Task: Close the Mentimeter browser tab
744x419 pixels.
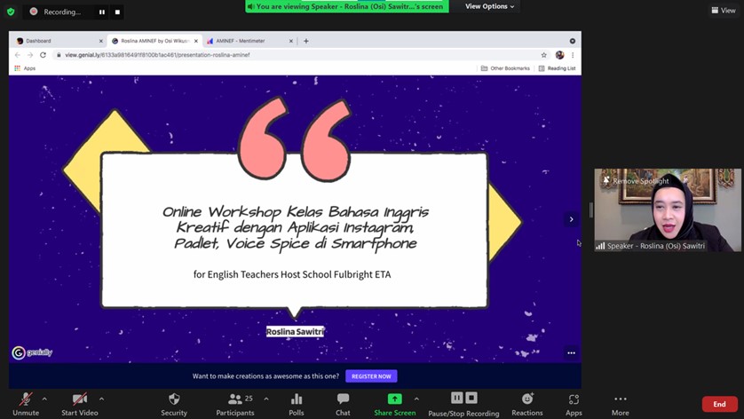Action: (291, 41)
